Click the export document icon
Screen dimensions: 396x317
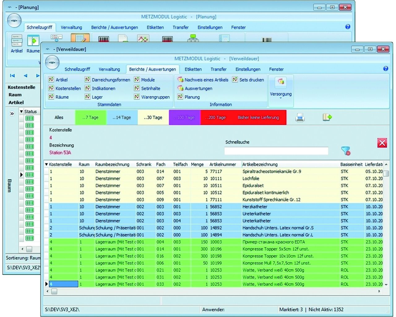pyautogui.click(x=327, y=117)
